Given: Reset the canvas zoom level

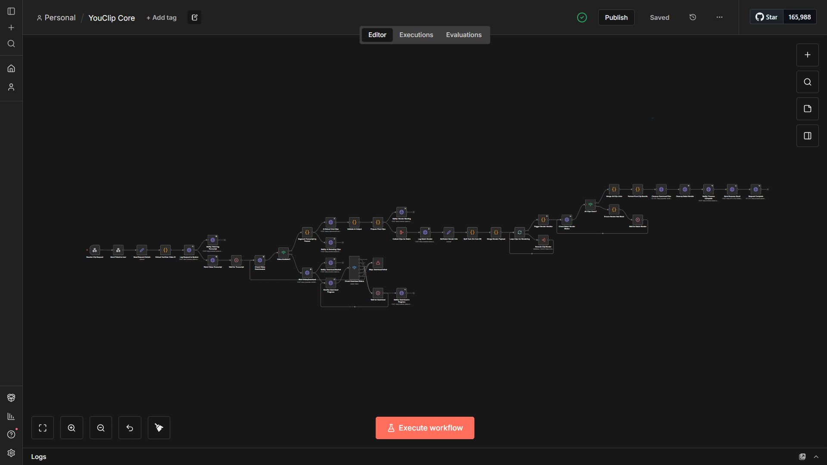Looking at the screenshot, I should coord(130,428).
